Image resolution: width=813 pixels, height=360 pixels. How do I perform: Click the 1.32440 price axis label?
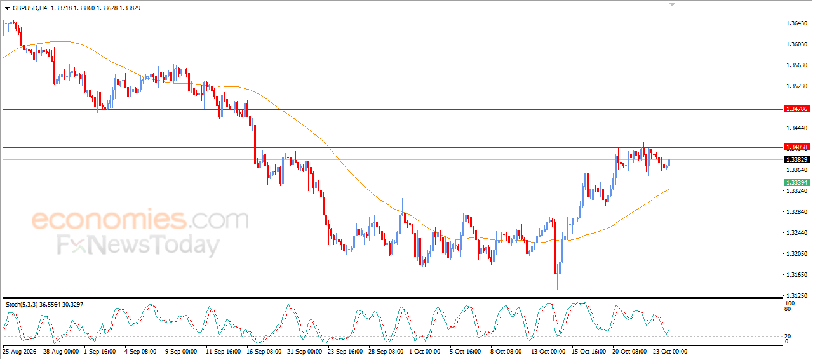[x=796, y=233]
